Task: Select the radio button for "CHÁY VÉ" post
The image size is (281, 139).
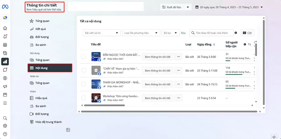Action: (83, 70)
